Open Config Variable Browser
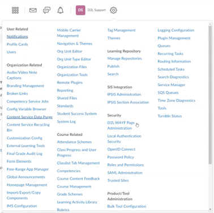 pyautogui.click(x=27, y=109)
